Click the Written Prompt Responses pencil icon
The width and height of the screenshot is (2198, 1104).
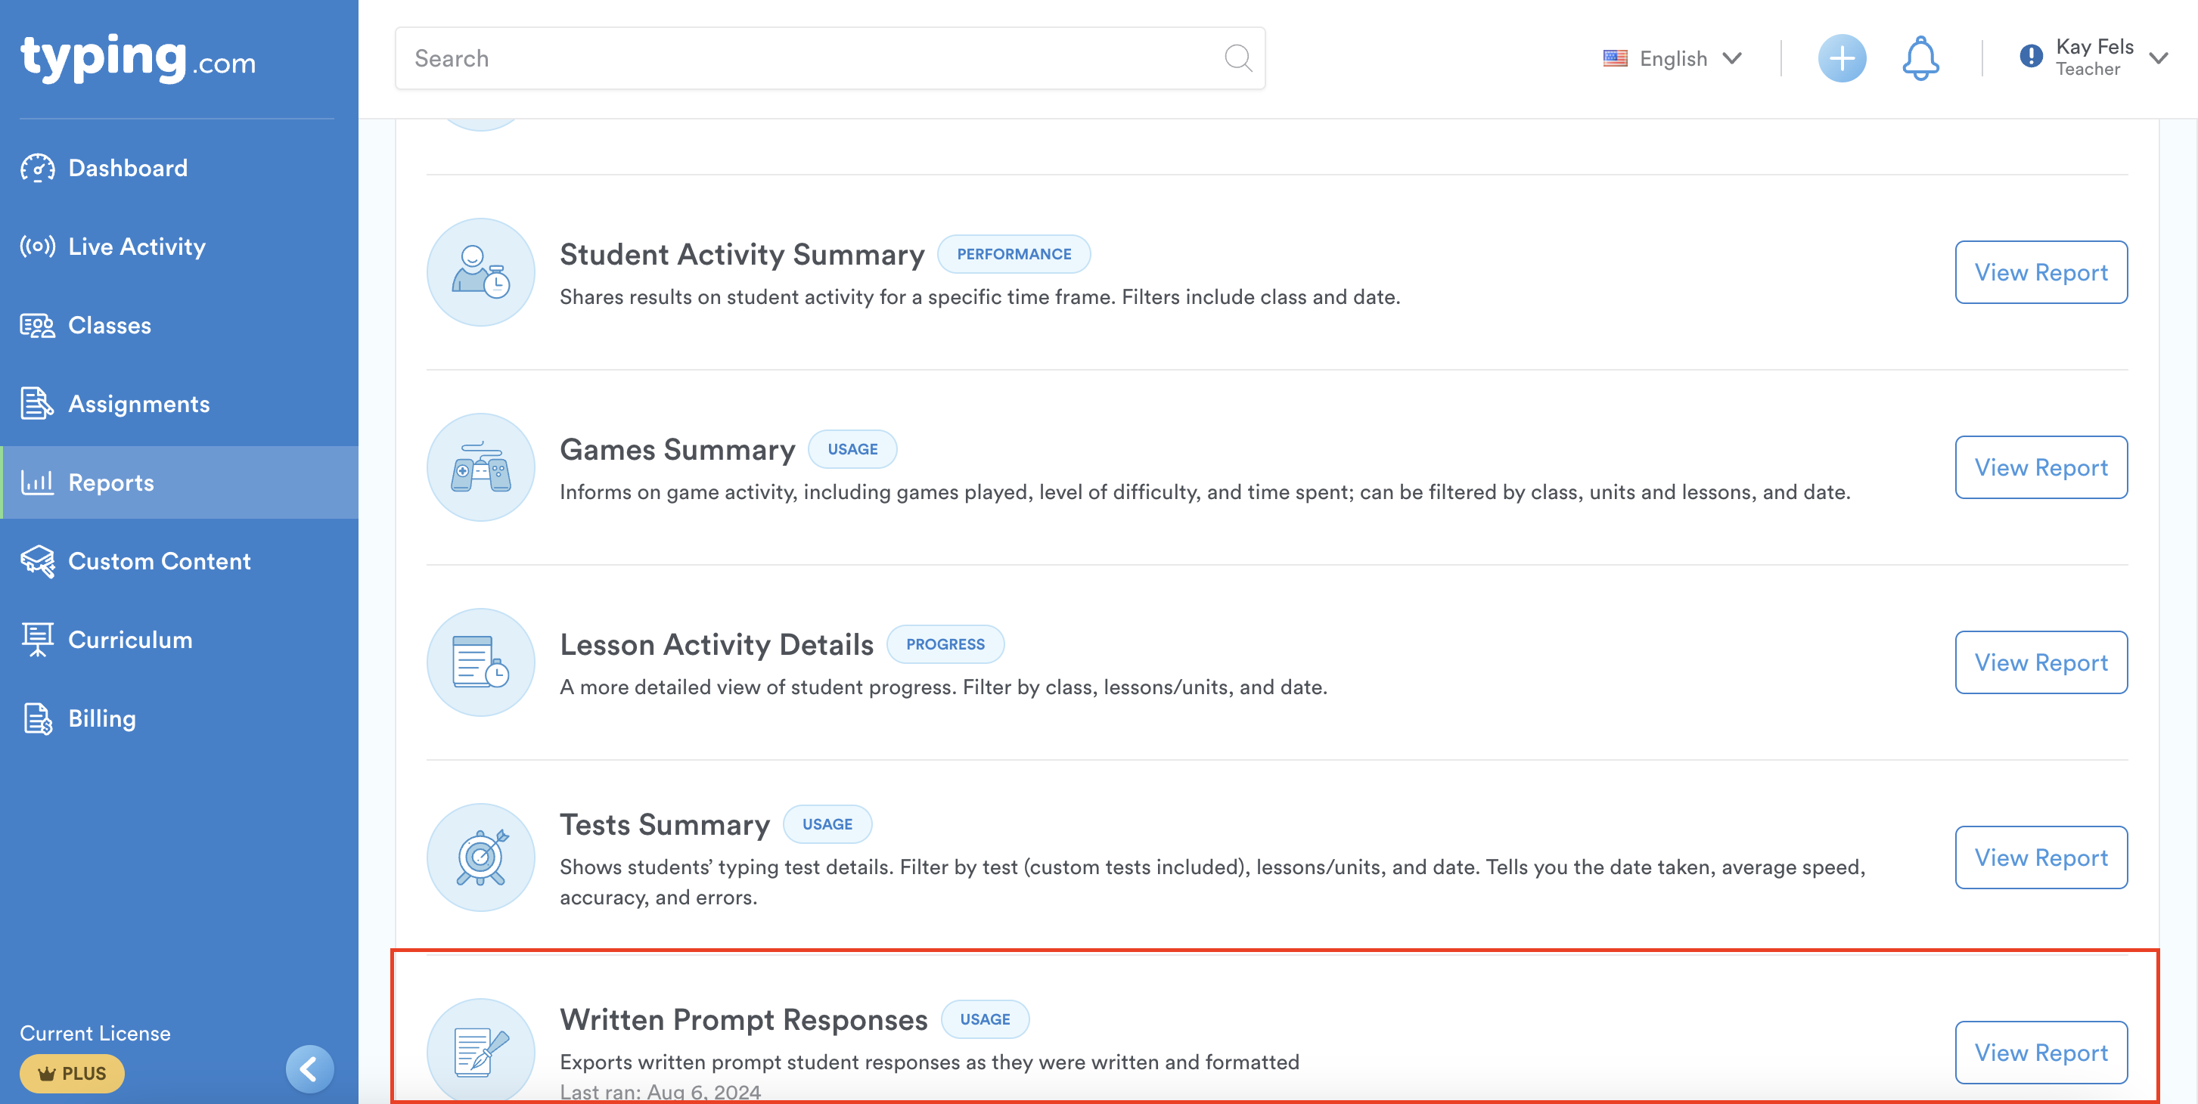click(x=480, y=1051)
